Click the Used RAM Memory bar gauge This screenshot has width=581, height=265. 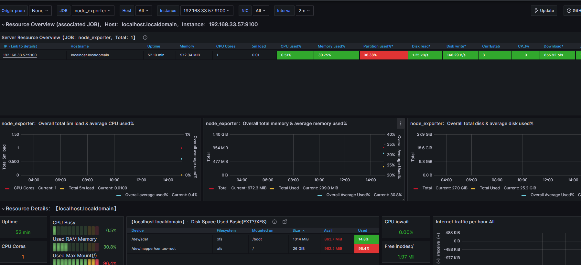point(76,247)
